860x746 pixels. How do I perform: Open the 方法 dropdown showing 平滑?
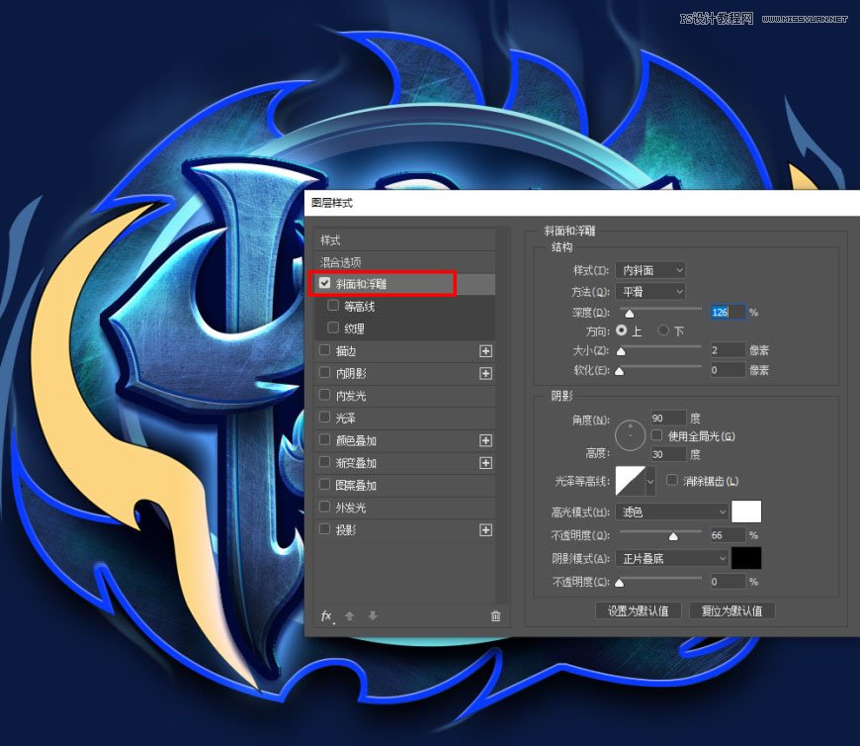click(649, 291)
